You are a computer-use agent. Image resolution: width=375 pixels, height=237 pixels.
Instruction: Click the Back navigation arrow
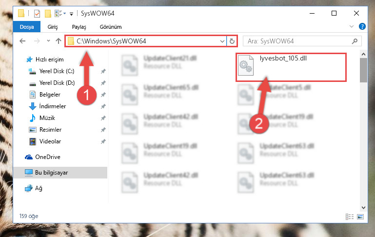point(22,41)
